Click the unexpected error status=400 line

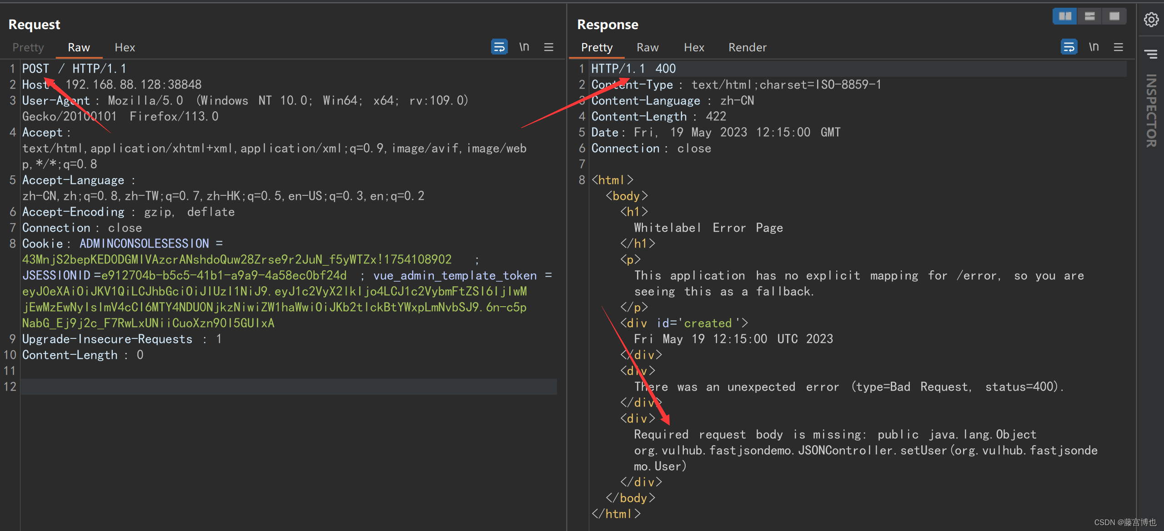[849, 387]
